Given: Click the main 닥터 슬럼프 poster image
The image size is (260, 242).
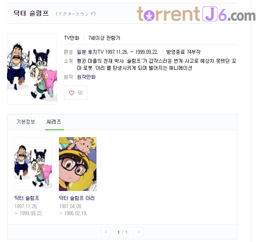Looking at the screenshot, I should click(32, 69).
